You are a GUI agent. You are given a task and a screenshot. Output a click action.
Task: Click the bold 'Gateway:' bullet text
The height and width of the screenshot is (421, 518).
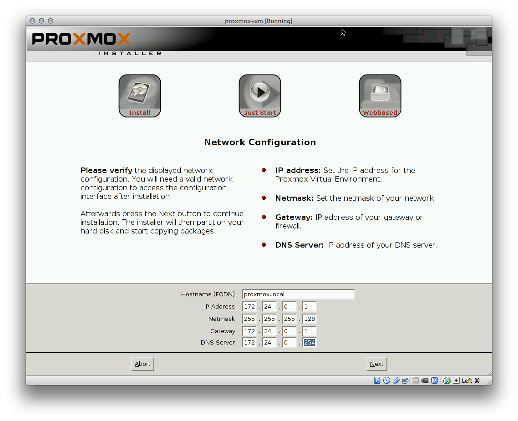coord(294,217)
